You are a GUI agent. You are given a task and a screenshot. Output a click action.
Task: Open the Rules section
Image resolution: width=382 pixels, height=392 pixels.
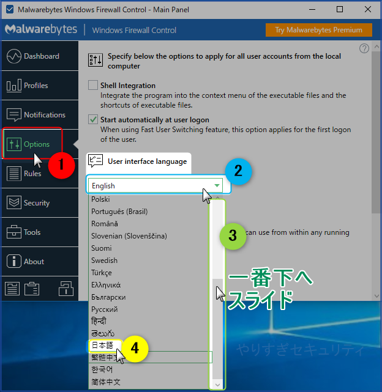click(x=40, y=173)
